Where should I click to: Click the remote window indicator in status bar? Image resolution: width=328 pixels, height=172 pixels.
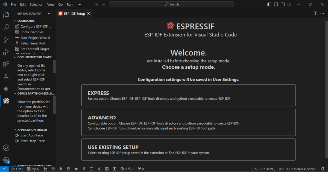pyautogui.click(x=4, y=169)
